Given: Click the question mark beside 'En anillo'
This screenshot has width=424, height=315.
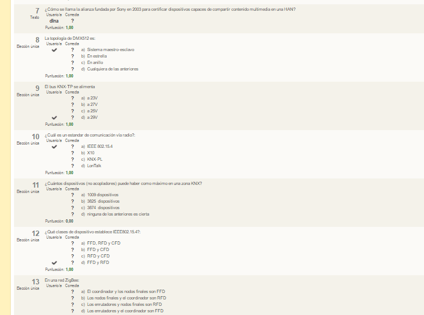Looking at the screenshot, I should coord(73,63).
